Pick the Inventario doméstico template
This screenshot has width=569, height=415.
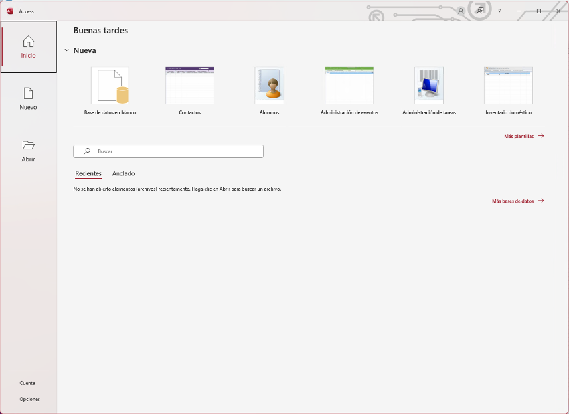(x=508, y=86)
